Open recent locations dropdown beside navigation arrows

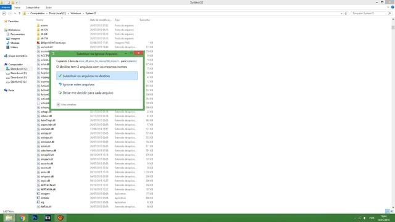click(15, 14)
